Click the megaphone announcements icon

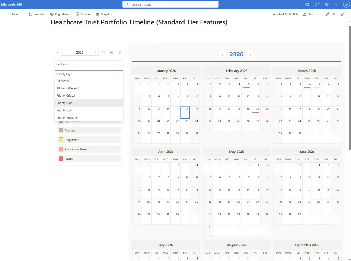307,4
